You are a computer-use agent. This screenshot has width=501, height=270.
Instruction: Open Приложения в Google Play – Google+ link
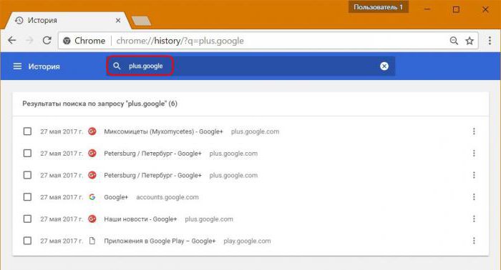tap(160, 241)
